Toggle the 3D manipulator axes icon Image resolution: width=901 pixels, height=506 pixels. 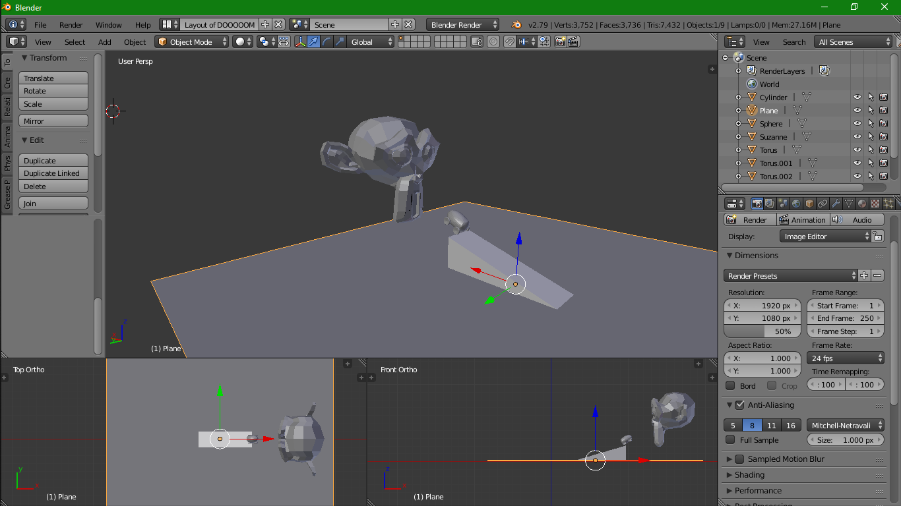click(301, 42)
